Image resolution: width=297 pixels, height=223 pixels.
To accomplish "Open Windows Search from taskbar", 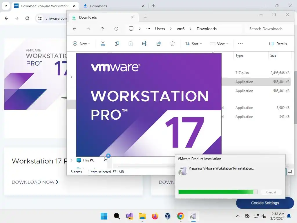I will point(117,216).
